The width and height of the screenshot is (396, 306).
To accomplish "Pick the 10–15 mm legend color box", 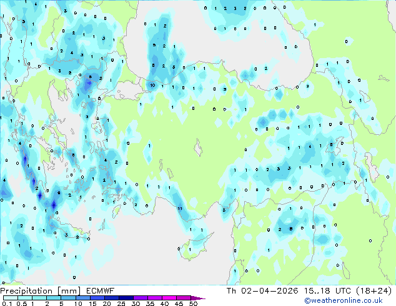I will pos(83,298).
